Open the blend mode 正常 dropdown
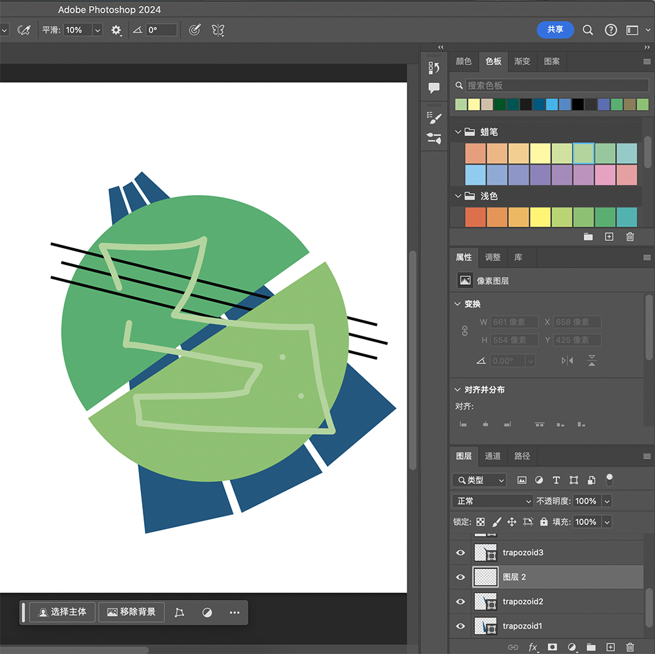 [x=493, y=501]
